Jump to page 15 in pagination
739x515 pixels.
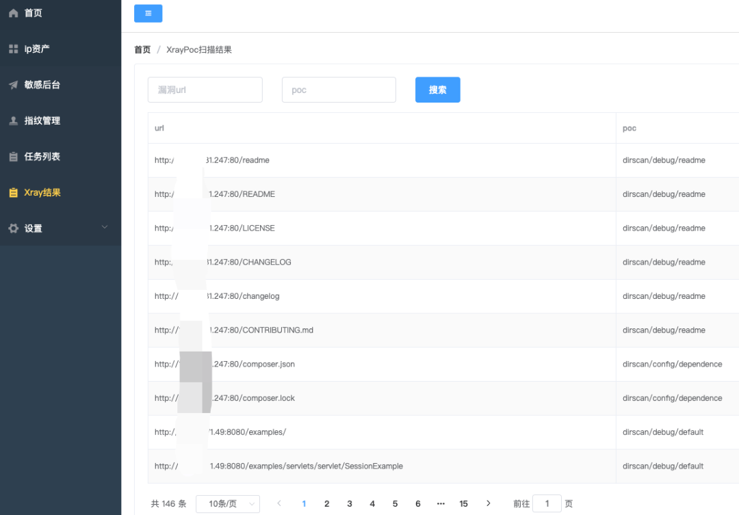pos(463,504)
